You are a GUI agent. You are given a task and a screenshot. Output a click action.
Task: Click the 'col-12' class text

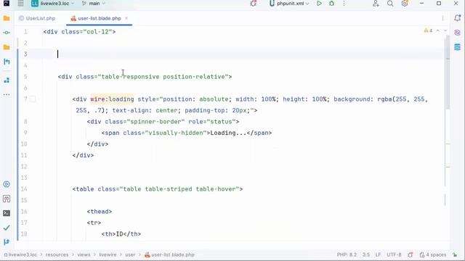(x=97, y=32)
